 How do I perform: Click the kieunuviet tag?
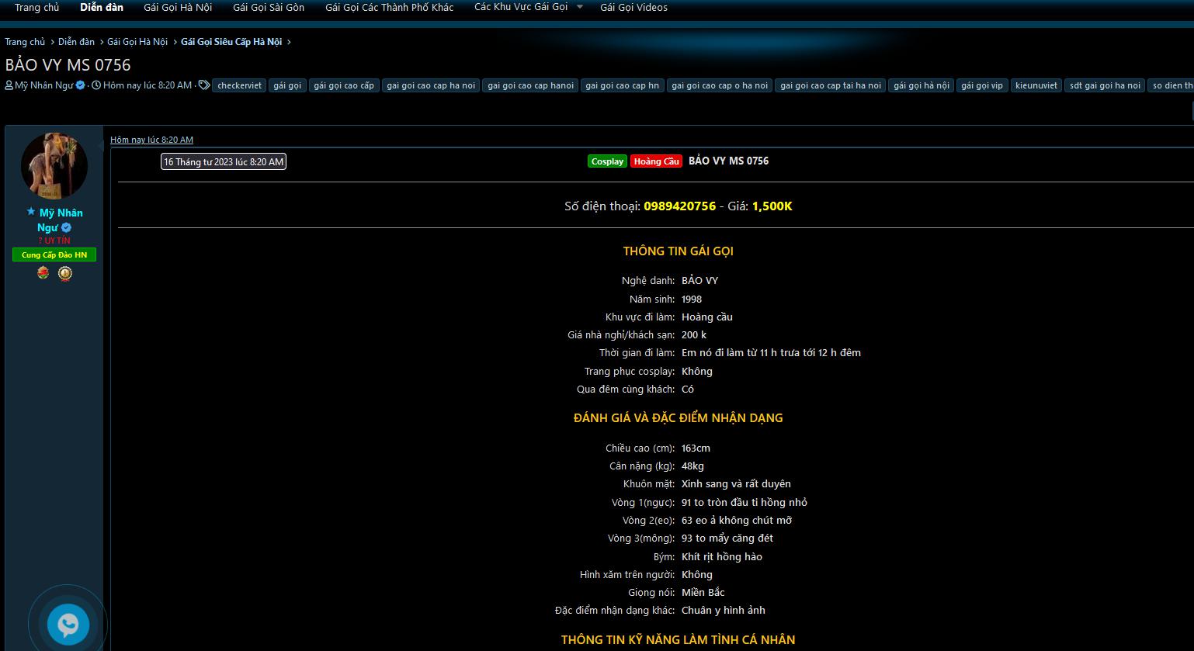tap(1036, 85)
